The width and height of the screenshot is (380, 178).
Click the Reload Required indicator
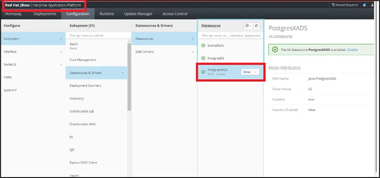coord(345,5)
